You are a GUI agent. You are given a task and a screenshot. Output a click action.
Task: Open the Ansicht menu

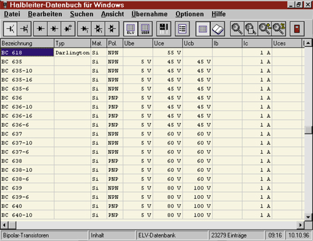(x=113, y=14)
